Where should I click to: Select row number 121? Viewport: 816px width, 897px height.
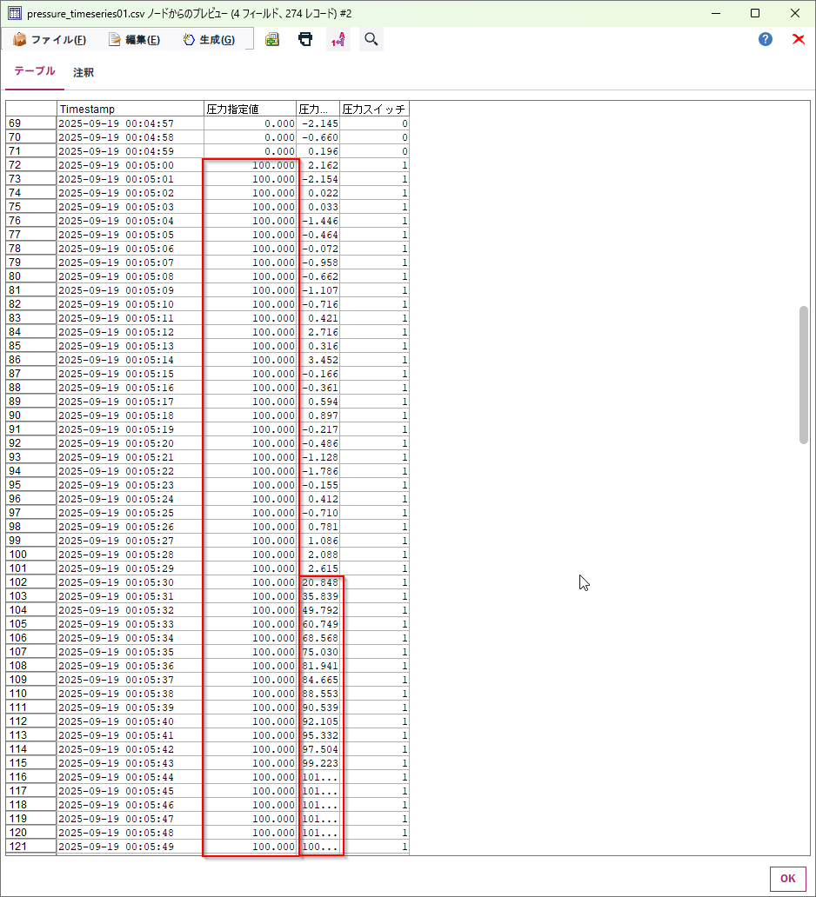[x=31, y=846]
